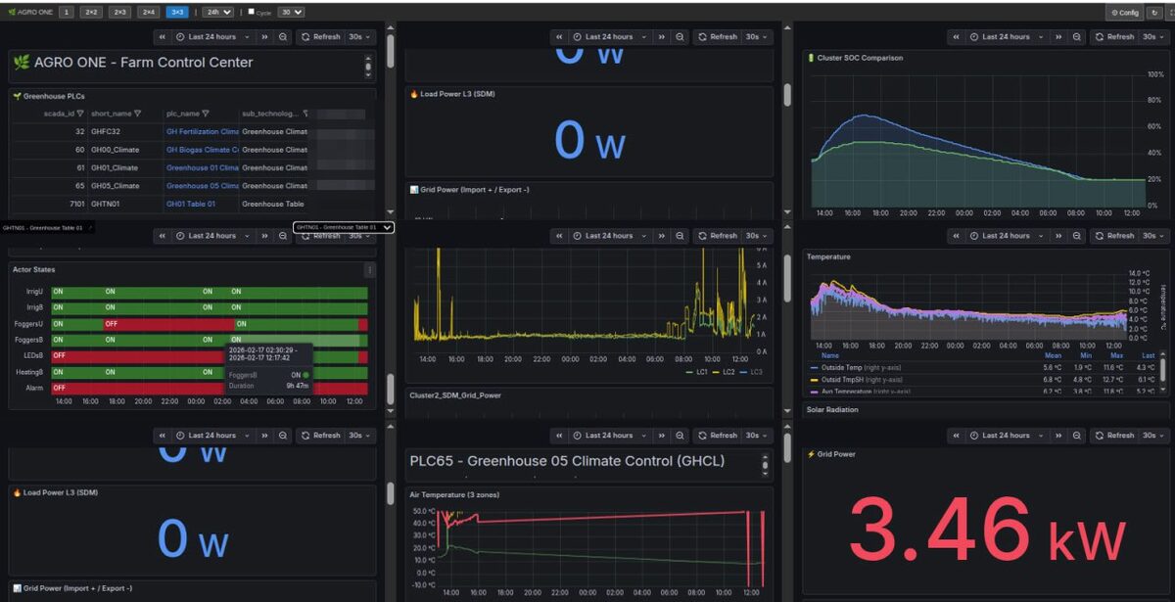This screenshot has width=1175, height=602.
Task: Click Outsid TmpSH legend color swatch
Action: (x=815, y=380)
